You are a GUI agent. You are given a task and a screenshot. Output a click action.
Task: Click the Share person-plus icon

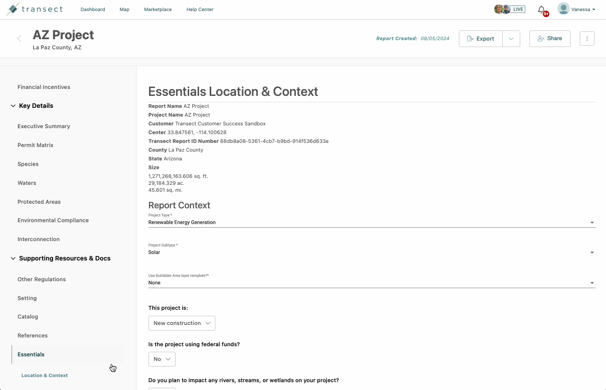coord(541,39)
